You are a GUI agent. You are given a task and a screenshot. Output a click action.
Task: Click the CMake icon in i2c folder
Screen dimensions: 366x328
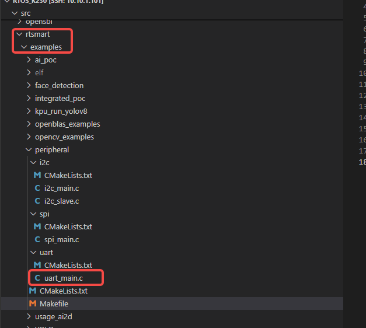pyautogui.click(x=37, y=175)
